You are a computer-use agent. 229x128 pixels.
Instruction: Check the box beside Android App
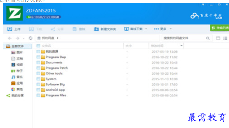38,90
